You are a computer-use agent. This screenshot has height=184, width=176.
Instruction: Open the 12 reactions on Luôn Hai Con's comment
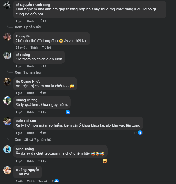139,133
